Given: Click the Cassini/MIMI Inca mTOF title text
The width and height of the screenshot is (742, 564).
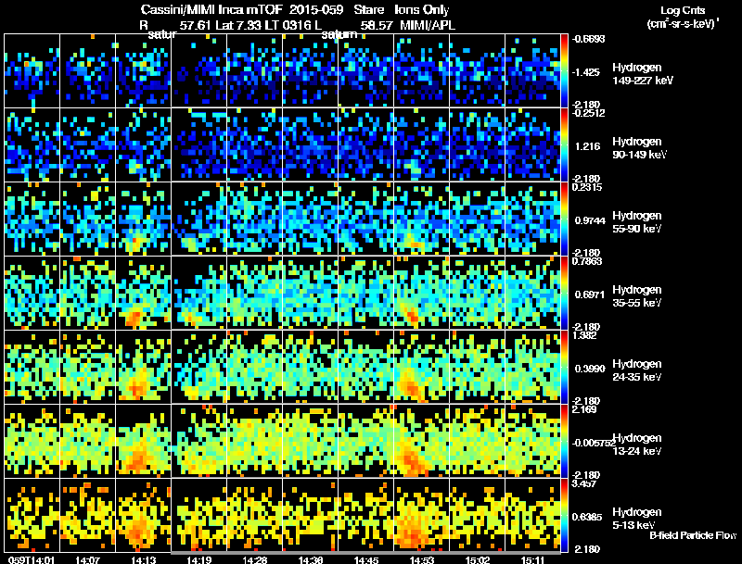Looking at the screenshot, I should [211, 9].
